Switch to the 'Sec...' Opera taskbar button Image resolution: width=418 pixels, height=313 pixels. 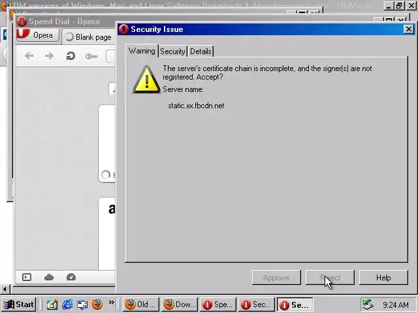[257, 305]
